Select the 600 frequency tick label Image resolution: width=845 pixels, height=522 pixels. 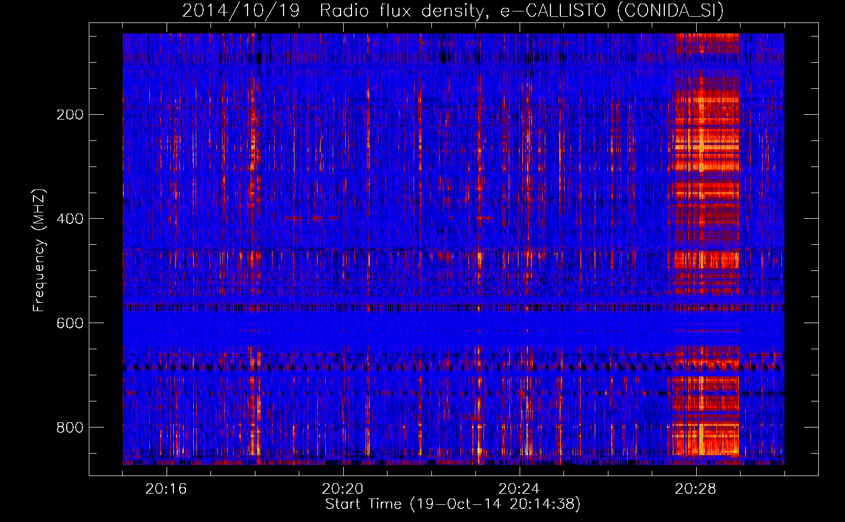70,323
